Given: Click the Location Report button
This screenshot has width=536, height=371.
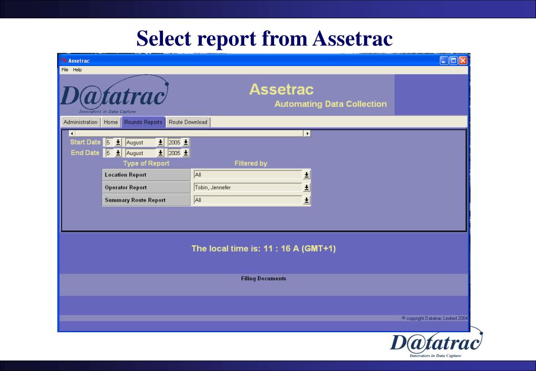Looking at the screenshot, I should pos(146,174).
